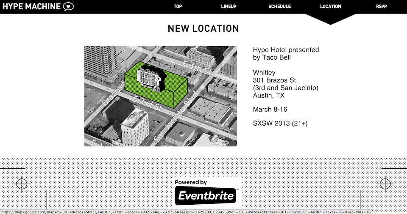Open the HYPE MACHINE logo text
This screenshot has height=214, width=407.
pos(31,6)
